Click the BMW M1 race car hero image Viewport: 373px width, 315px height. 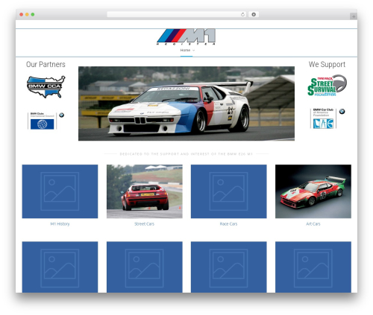tap(186, 104)
